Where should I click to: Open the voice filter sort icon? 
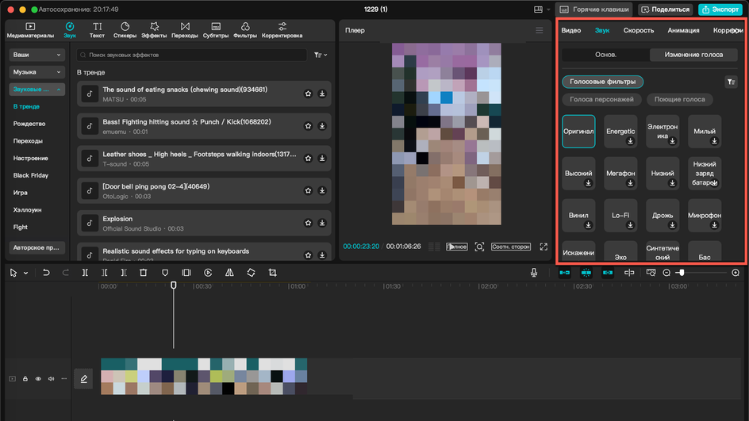tap(731, 82)
